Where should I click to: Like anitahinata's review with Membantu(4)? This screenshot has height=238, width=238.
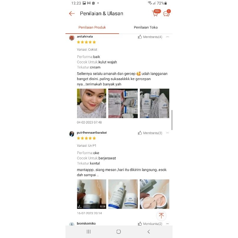click(150, 37)
